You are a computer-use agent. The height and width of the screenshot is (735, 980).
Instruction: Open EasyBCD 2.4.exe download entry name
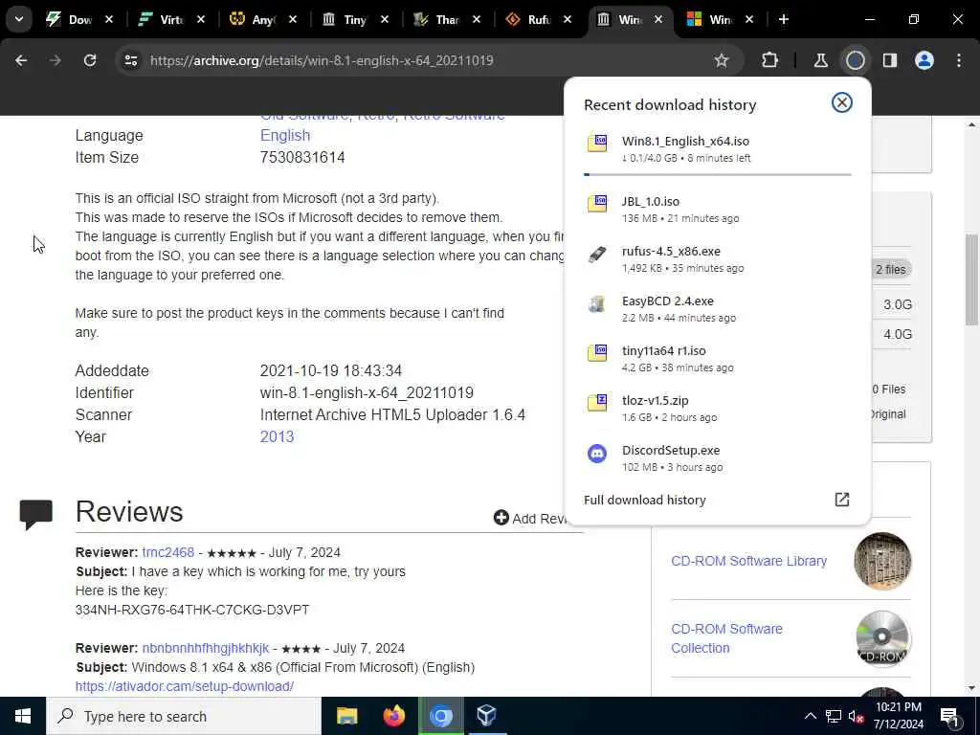pos(667,301)
